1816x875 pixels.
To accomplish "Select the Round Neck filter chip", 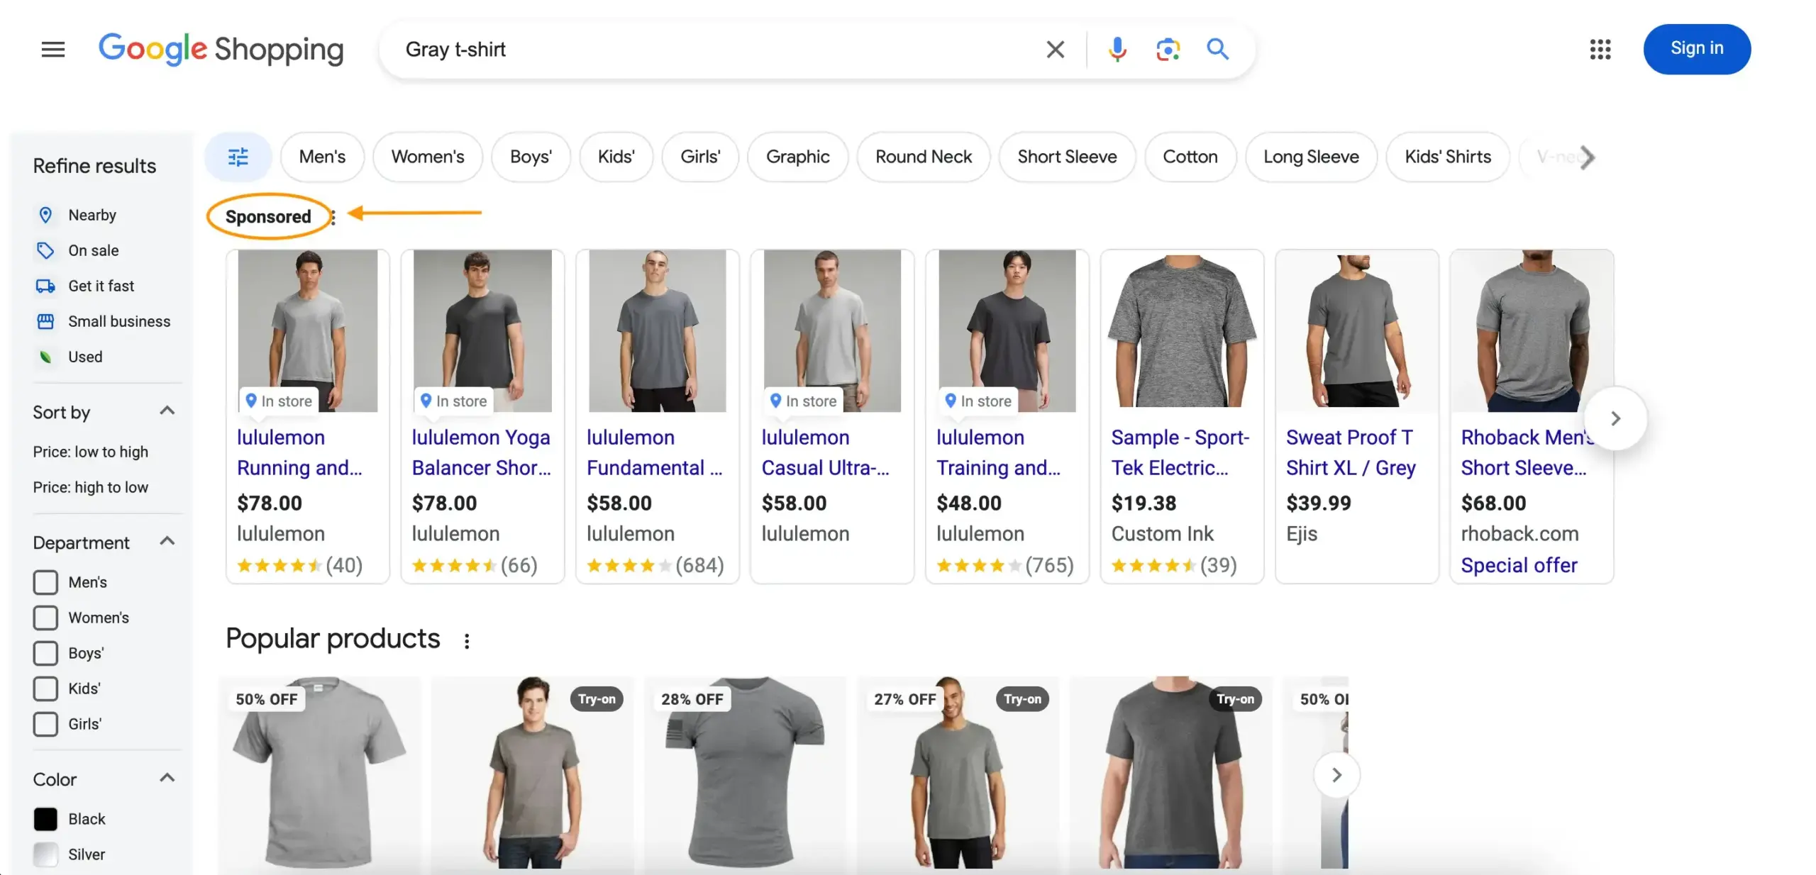I will 923,157.
